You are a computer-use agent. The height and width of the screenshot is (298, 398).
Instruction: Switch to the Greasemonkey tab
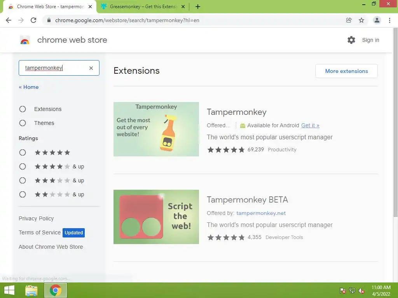coord(143,7)
